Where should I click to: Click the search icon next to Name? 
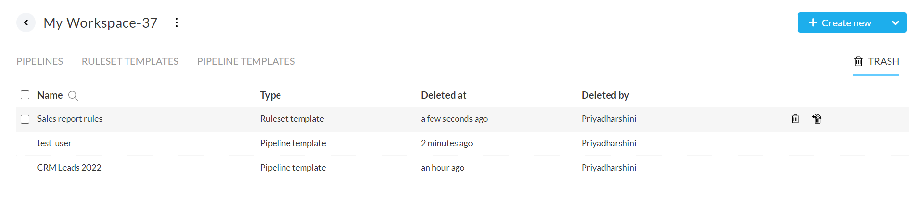[73, 96]
